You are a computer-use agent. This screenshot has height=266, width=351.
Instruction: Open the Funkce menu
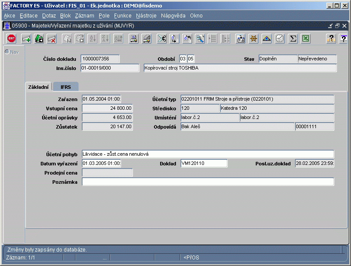(123, 16)
